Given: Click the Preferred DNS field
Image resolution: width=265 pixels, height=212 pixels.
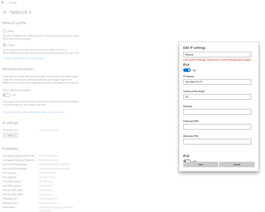Looking at the screenshot, I should point(217,127).
